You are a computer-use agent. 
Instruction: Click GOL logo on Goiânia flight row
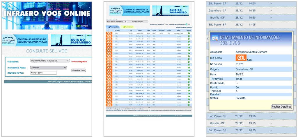[109, 33]
